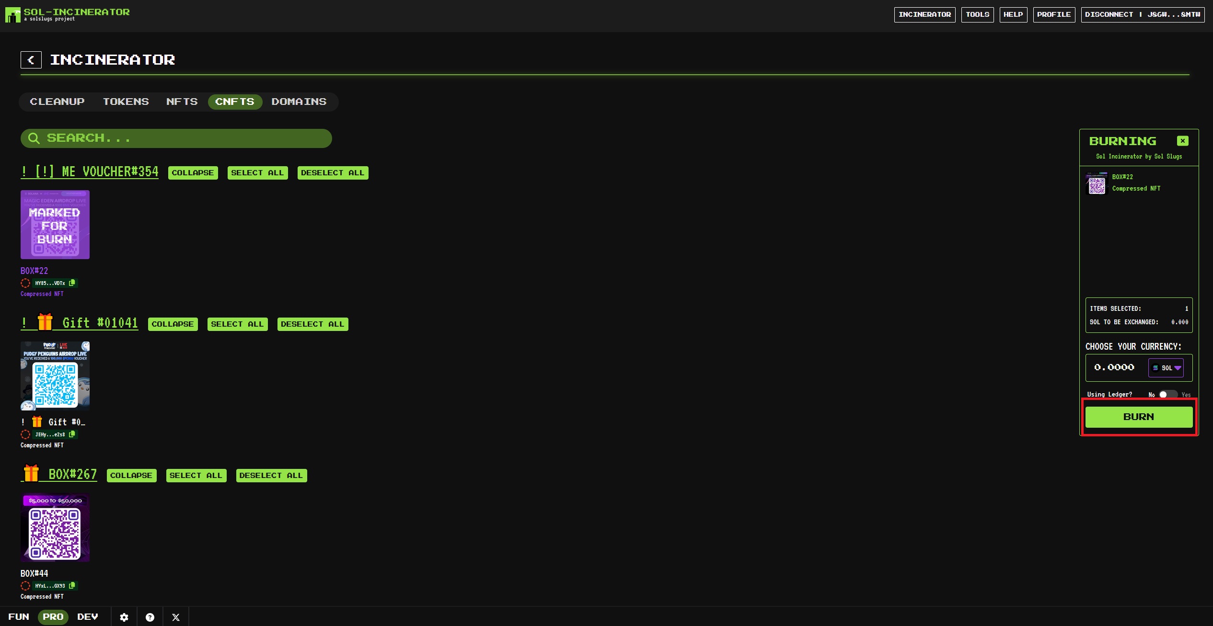Open the question mark help icon
Screen dimensions: 1213x626
point(150,617)
